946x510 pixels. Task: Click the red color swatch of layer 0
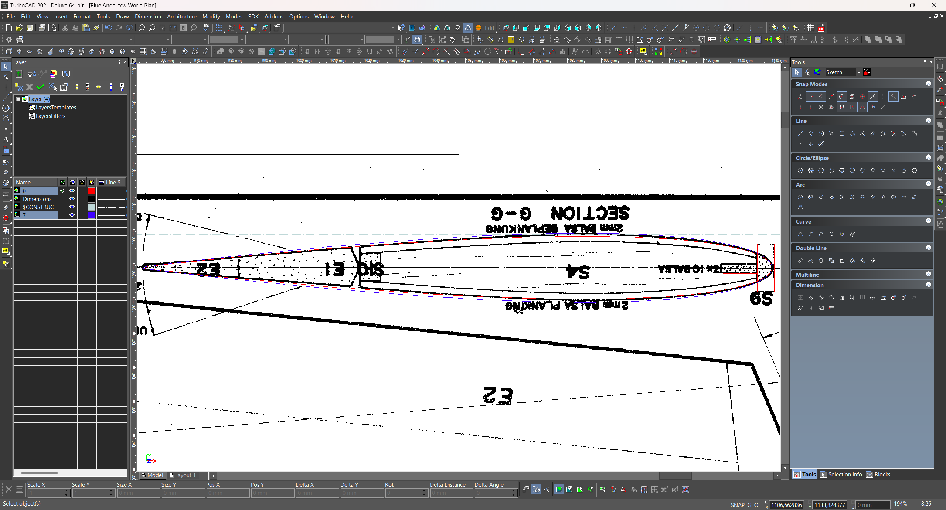click(91, 191)
